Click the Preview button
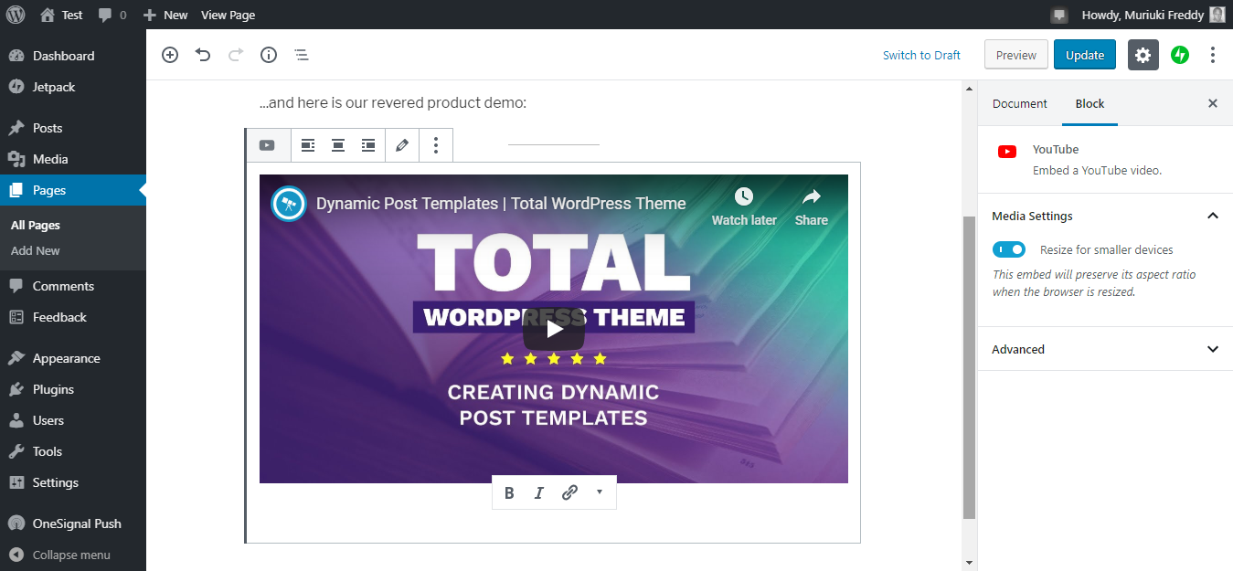Viewport: 1233px width, 571px height. pos(1015,55)
